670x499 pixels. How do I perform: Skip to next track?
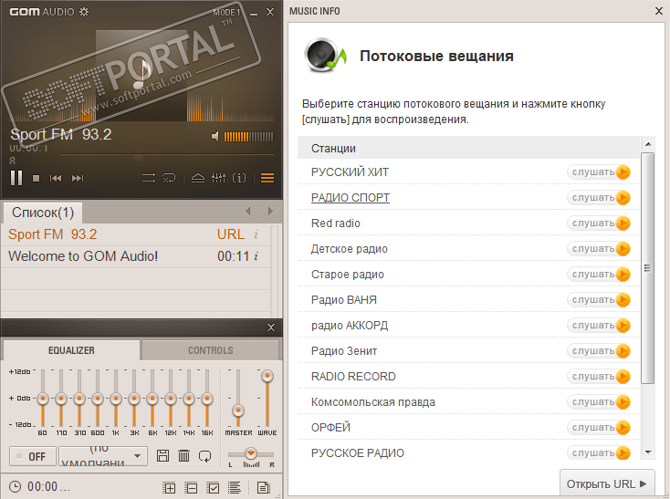78,178
